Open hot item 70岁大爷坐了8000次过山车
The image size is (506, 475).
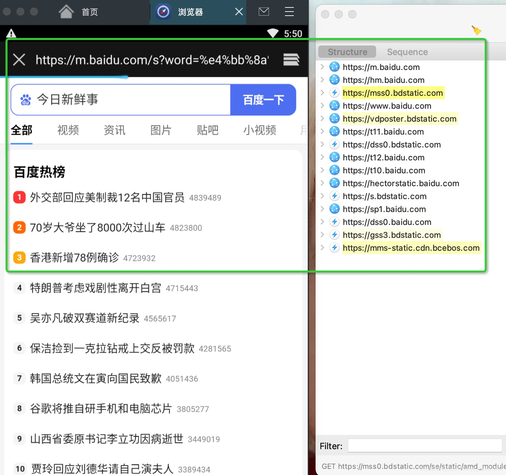(98, 227)
